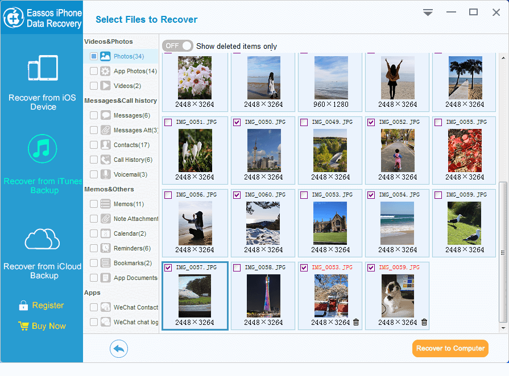Open the title bar dropdown menu arrow

click(428, 12)
